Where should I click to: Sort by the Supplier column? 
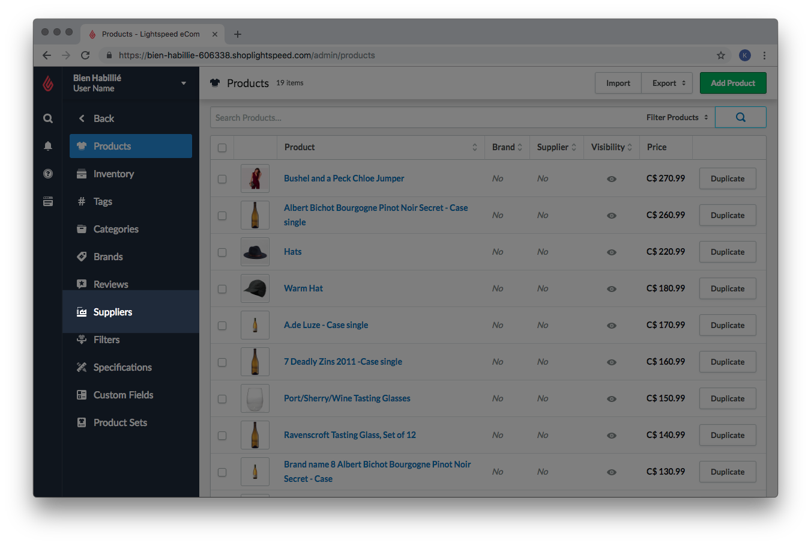coord(556,147)
